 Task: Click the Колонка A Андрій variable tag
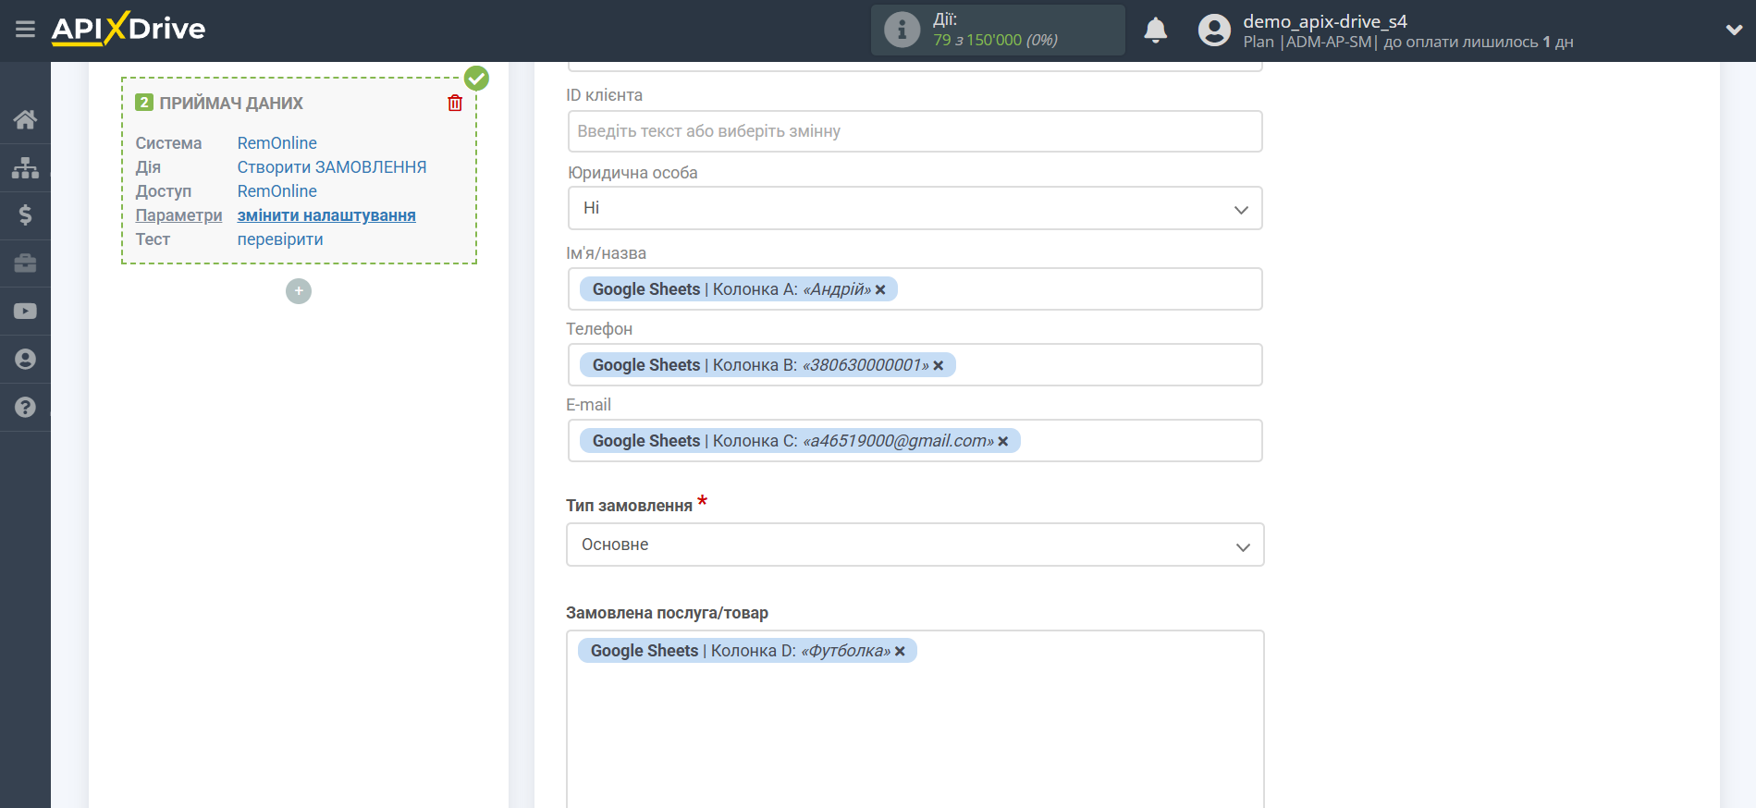coord(738,289)
